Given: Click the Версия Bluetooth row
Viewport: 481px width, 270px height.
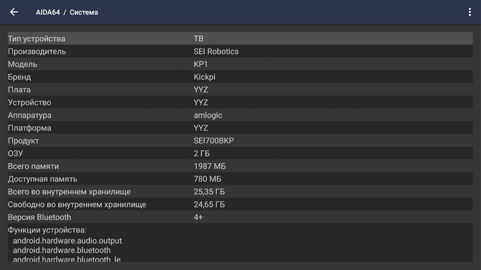Looking at the screenshot, I should pyautogui.click(x=240, y=217).
